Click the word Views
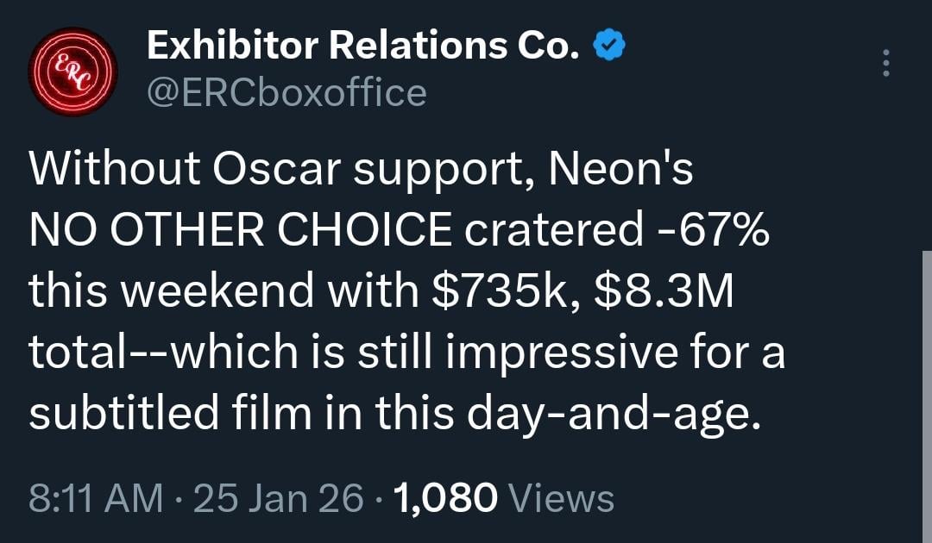 click(562, 498)
